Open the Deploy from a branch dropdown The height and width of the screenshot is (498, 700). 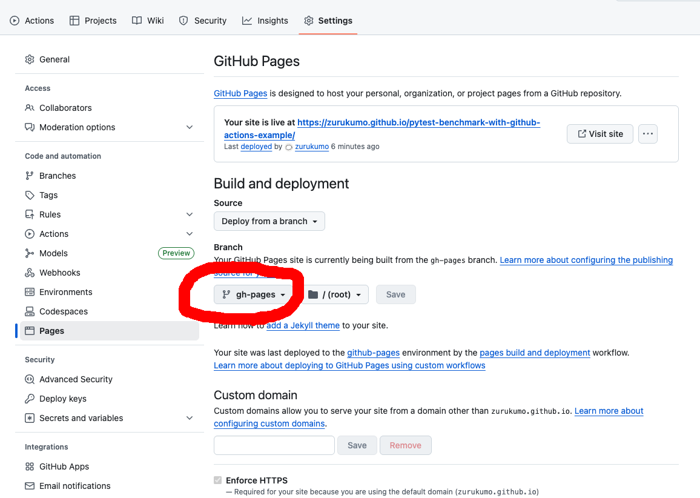coord(269,221)
